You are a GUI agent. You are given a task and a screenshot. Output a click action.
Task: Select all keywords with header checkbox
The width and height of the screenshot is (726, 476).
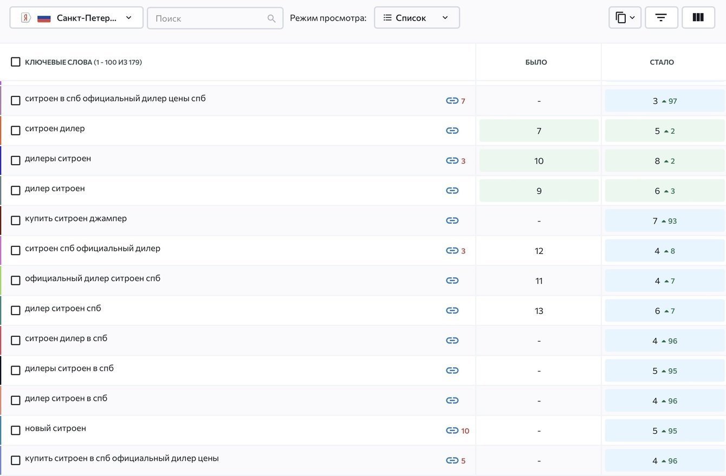(x=16, y=62)
